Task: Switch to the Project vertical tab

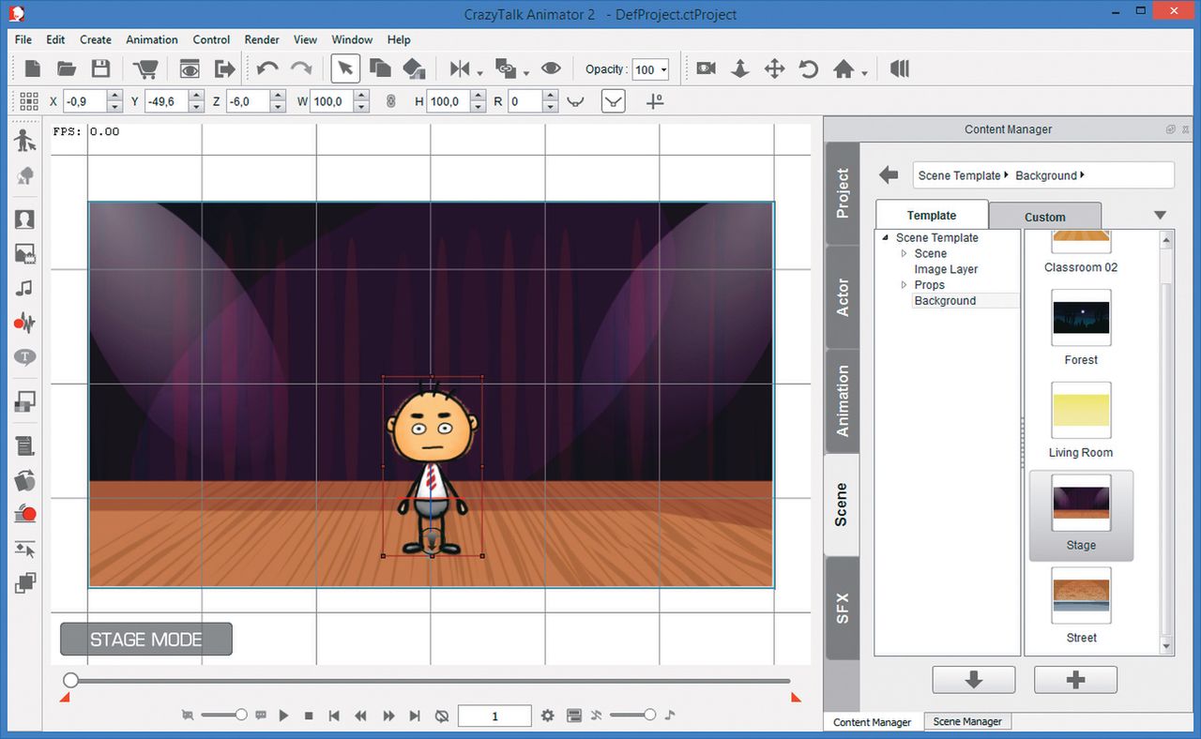Action: coord(843,193)
